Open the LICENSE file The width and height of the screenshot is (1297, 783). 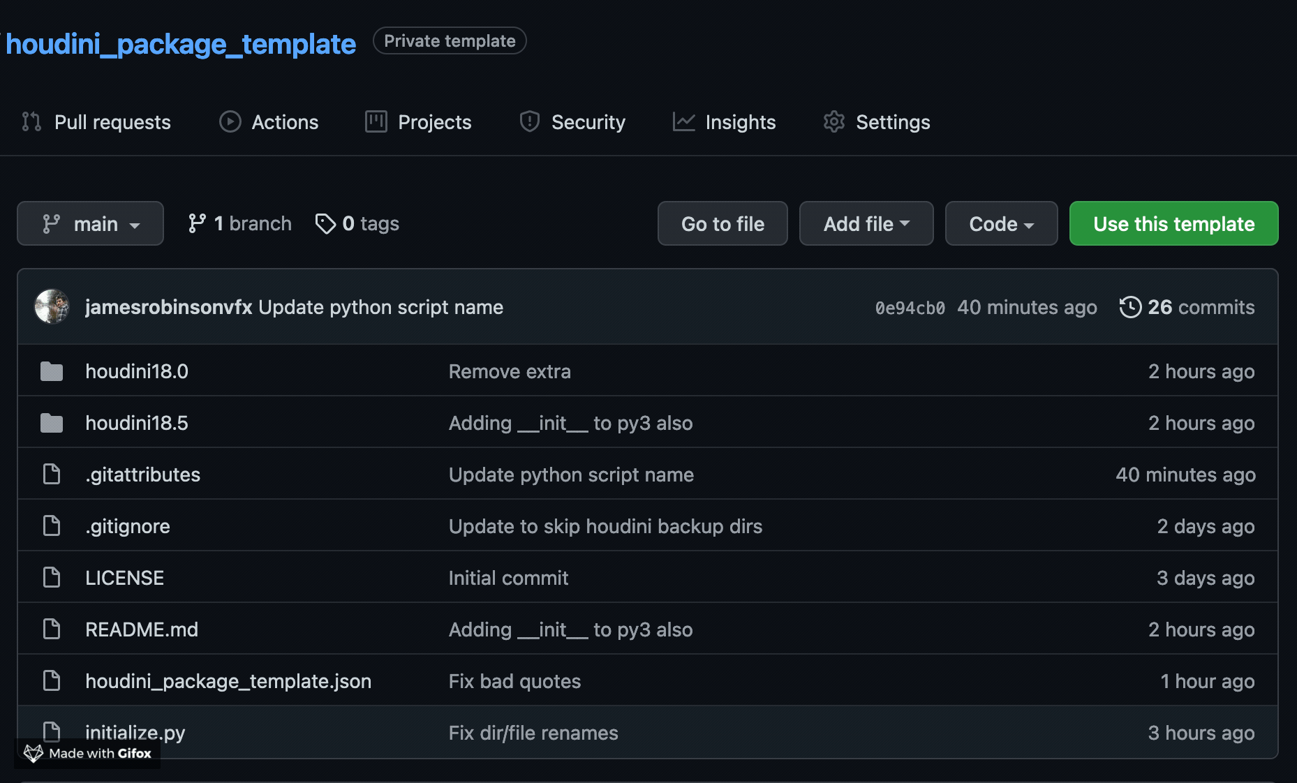(x=124, y=578)
